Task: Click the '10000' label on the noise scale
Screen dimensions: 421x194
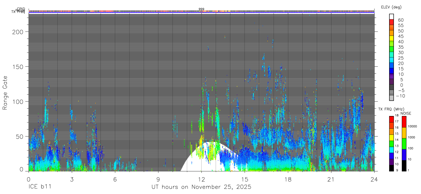Action: click(x=413, y=127)
